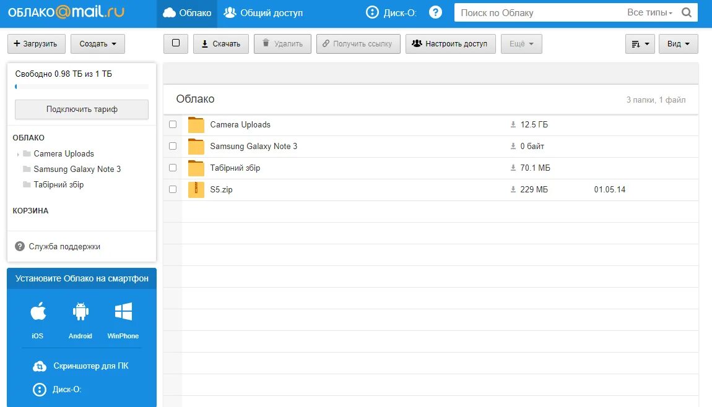Click Получить ссылку button

[x=358, y=43]
